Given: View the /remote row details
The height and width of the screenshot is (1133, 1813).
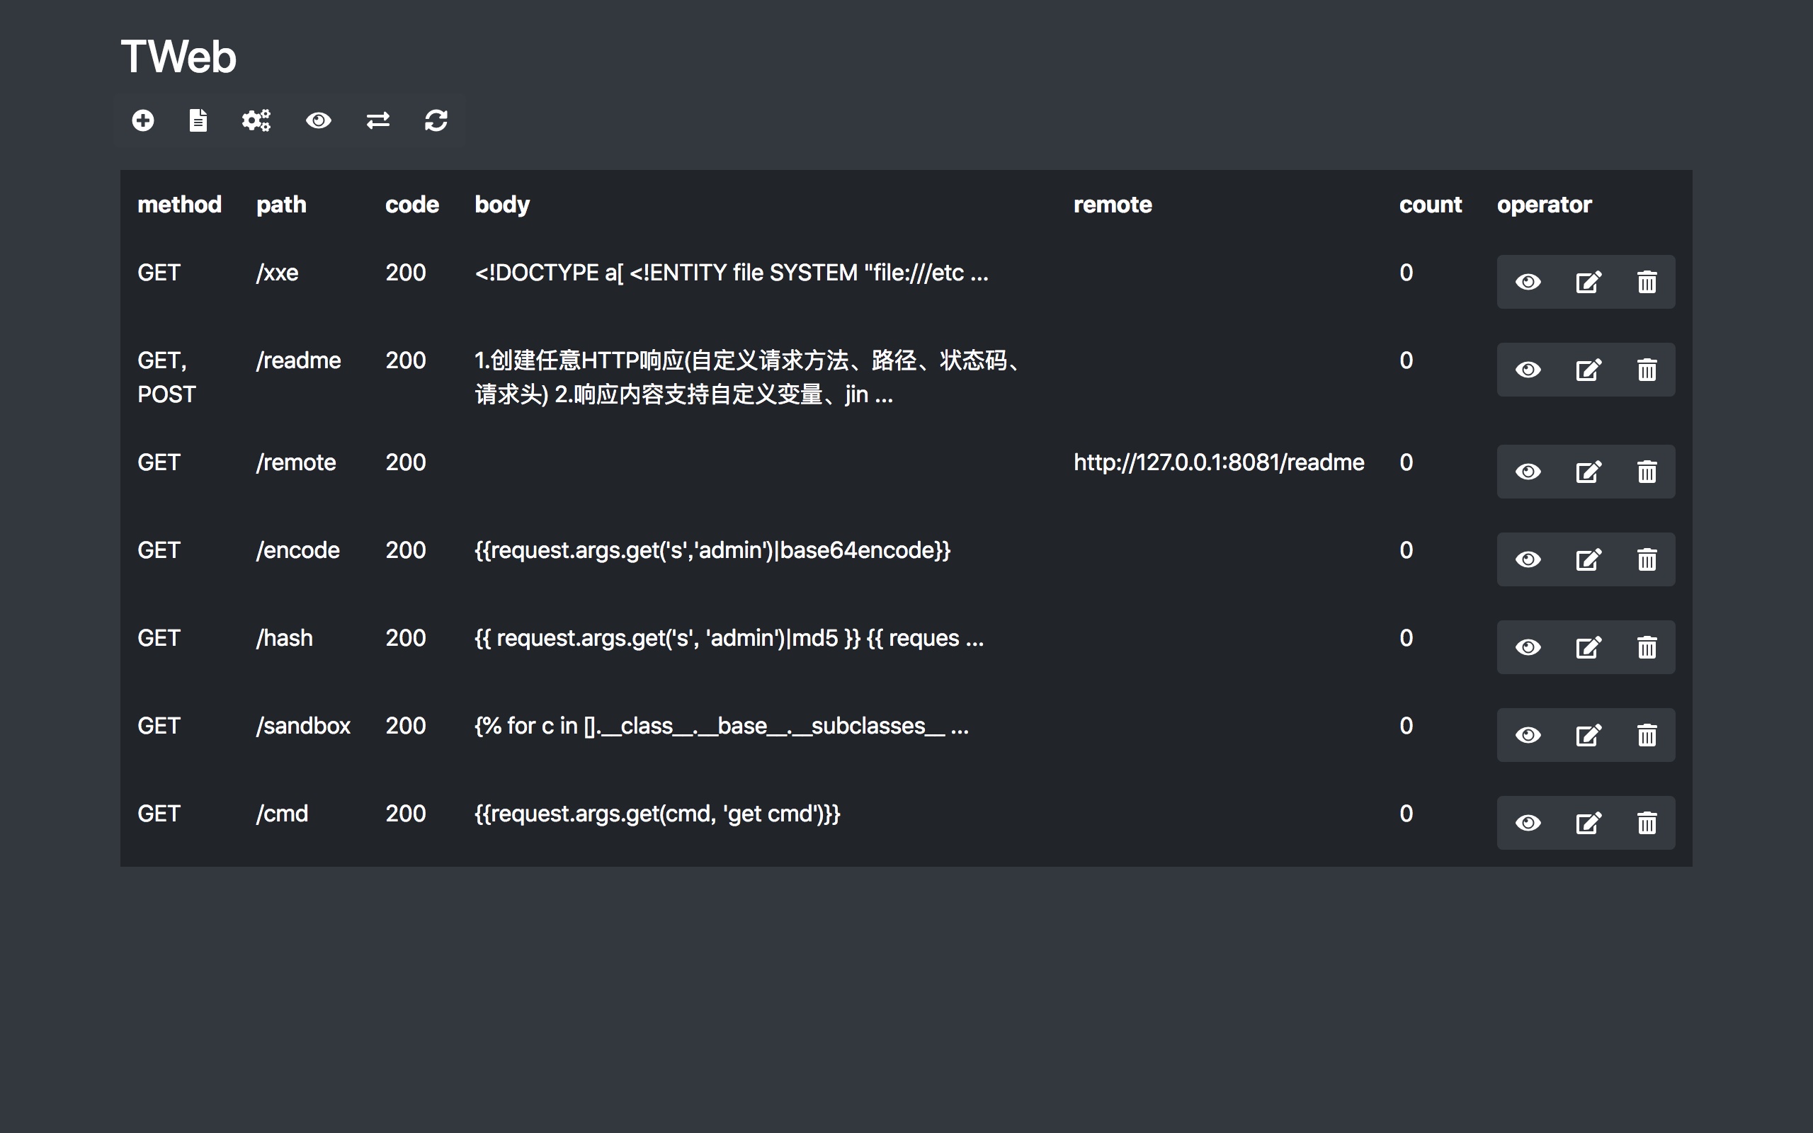Looking at the screenshot, I should [1528, 472].
